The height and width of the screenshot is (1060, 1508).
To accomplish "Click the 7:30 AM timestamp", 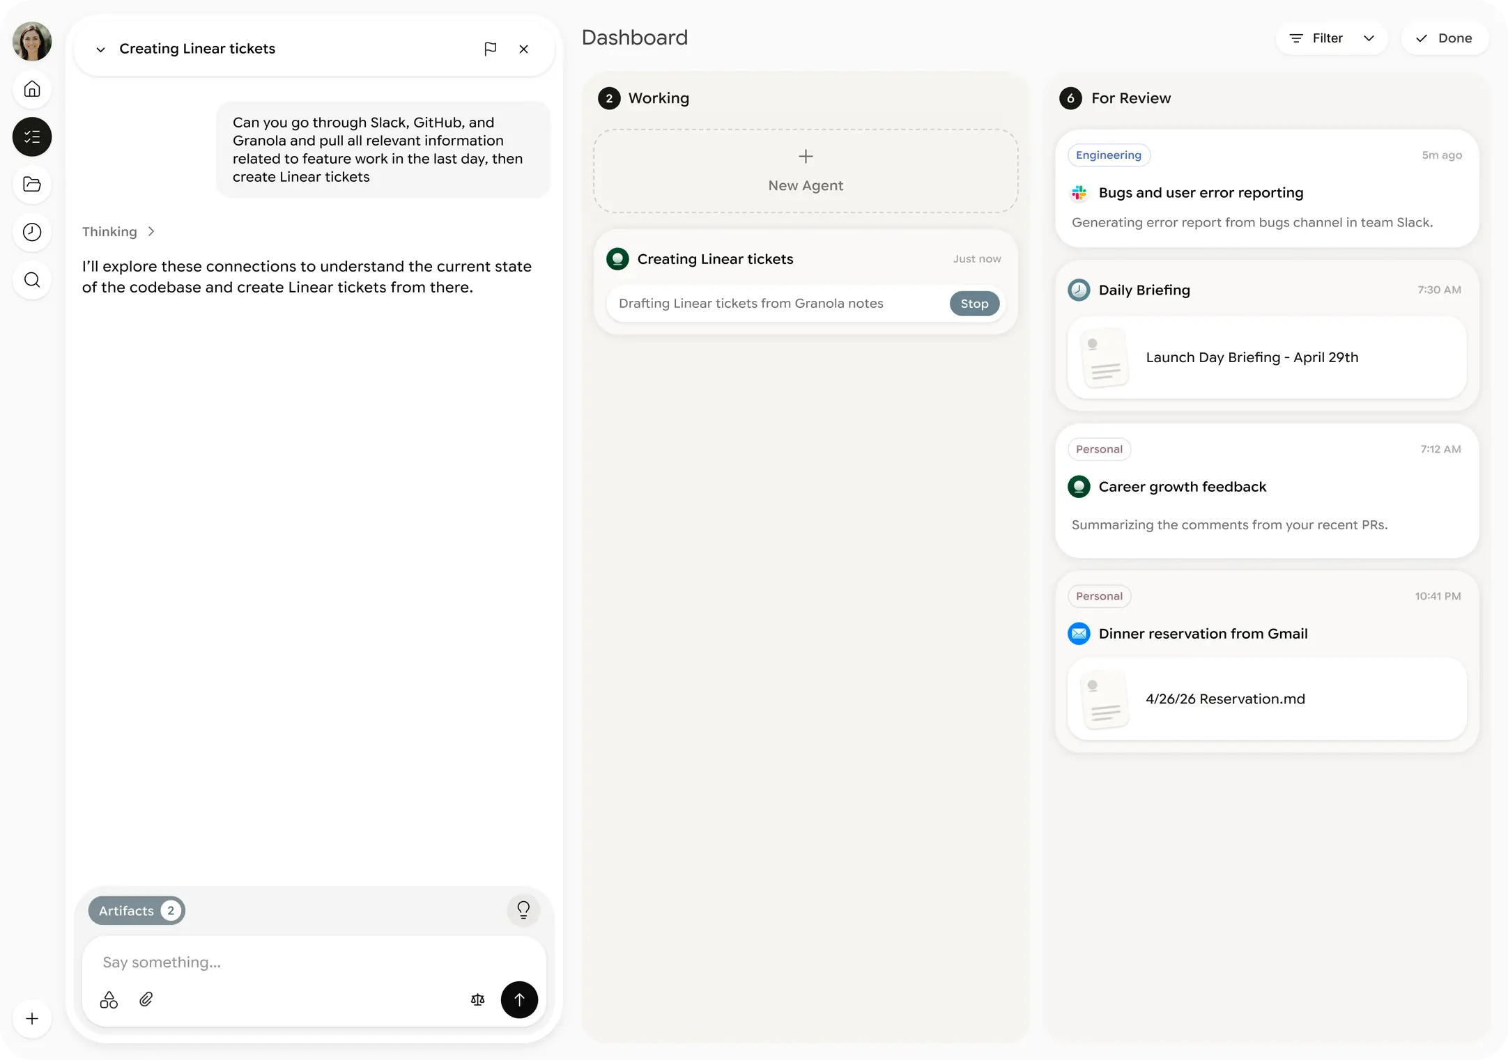I will [1439, 290].
